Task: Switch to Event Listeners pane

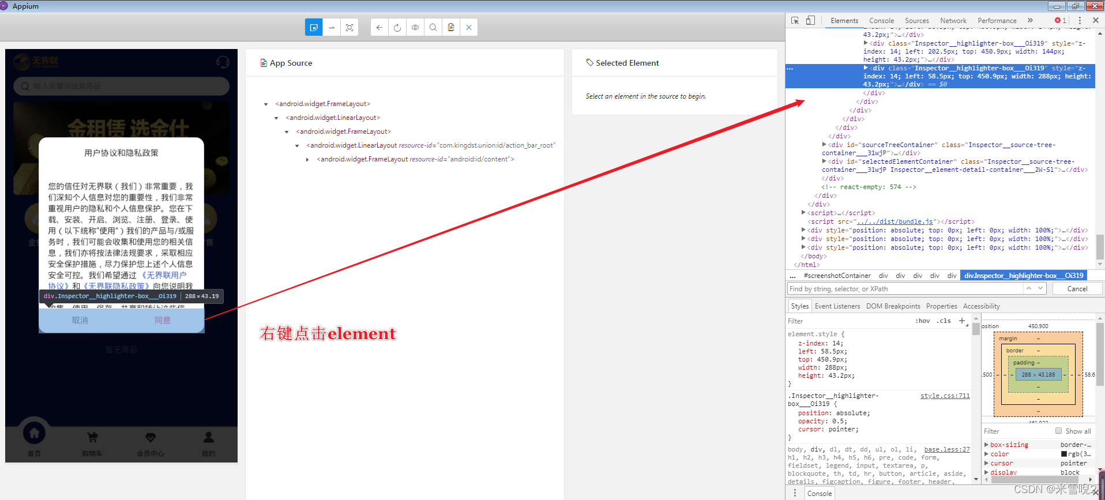Action: [837, 306]
